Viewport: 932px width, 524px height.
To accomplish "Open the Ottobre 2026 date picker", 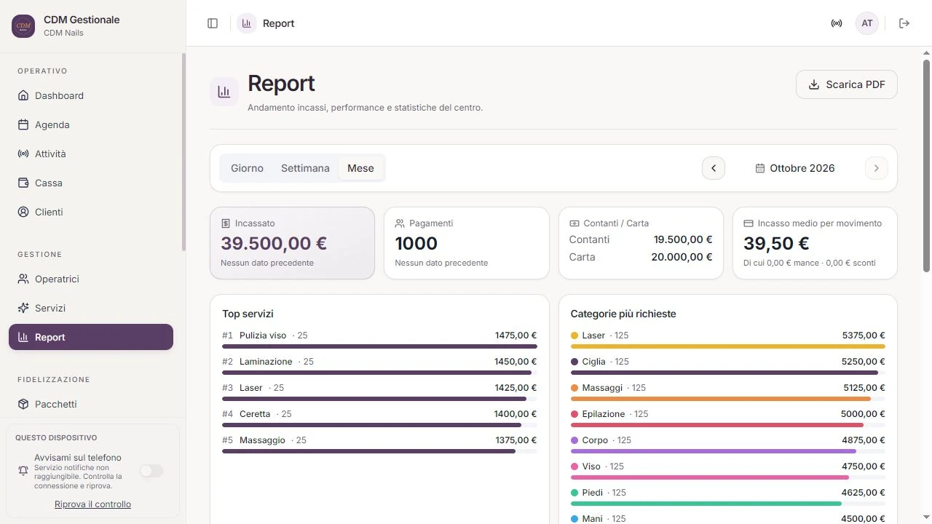I will 795,168.
